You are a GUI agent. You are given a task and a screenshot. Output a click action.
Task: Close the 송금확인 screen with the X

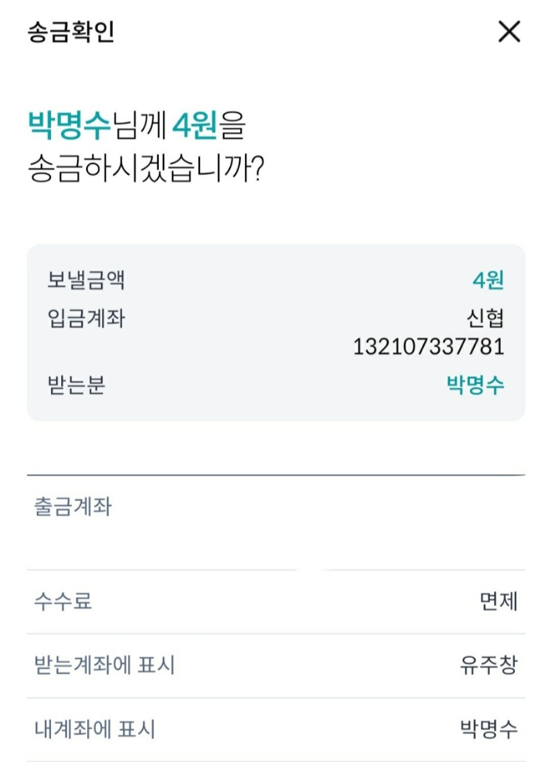coord(509,32)
